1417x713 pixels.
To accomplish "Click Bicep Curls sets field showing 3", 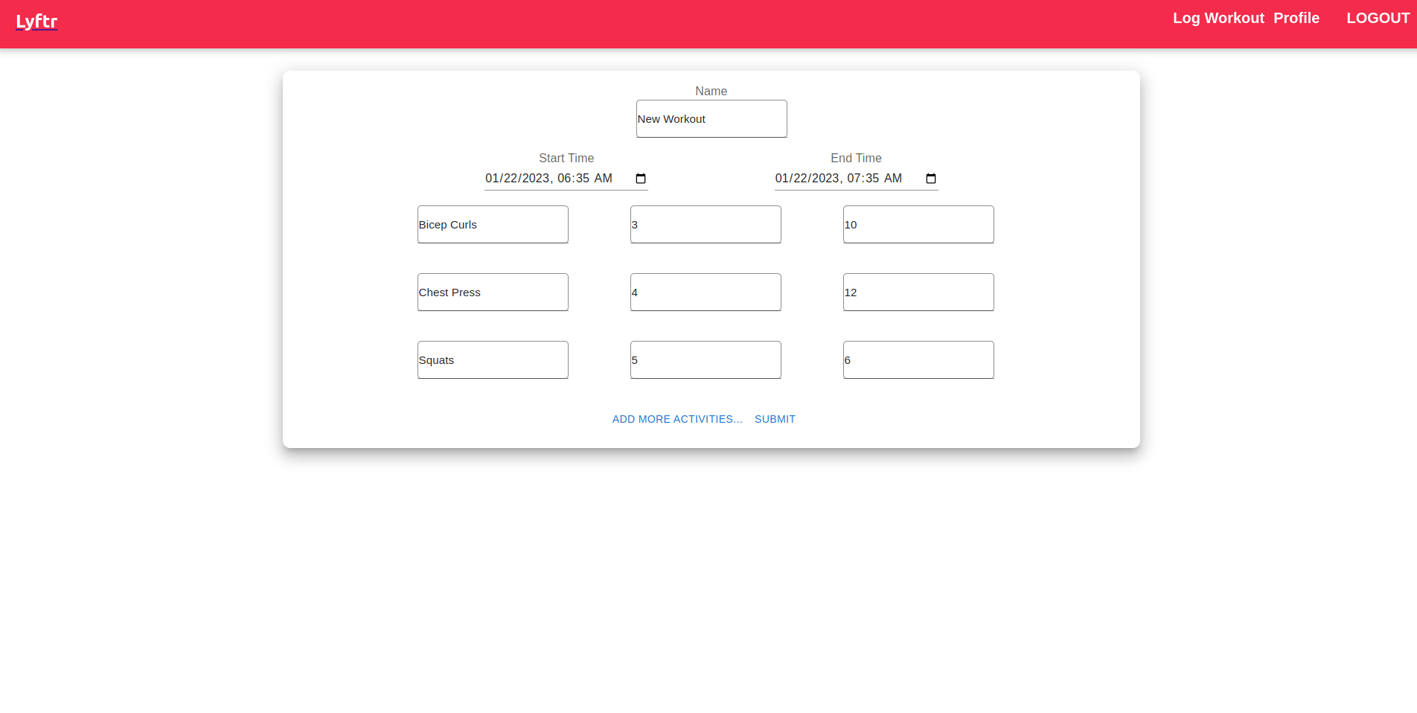I will click(706, 225).
